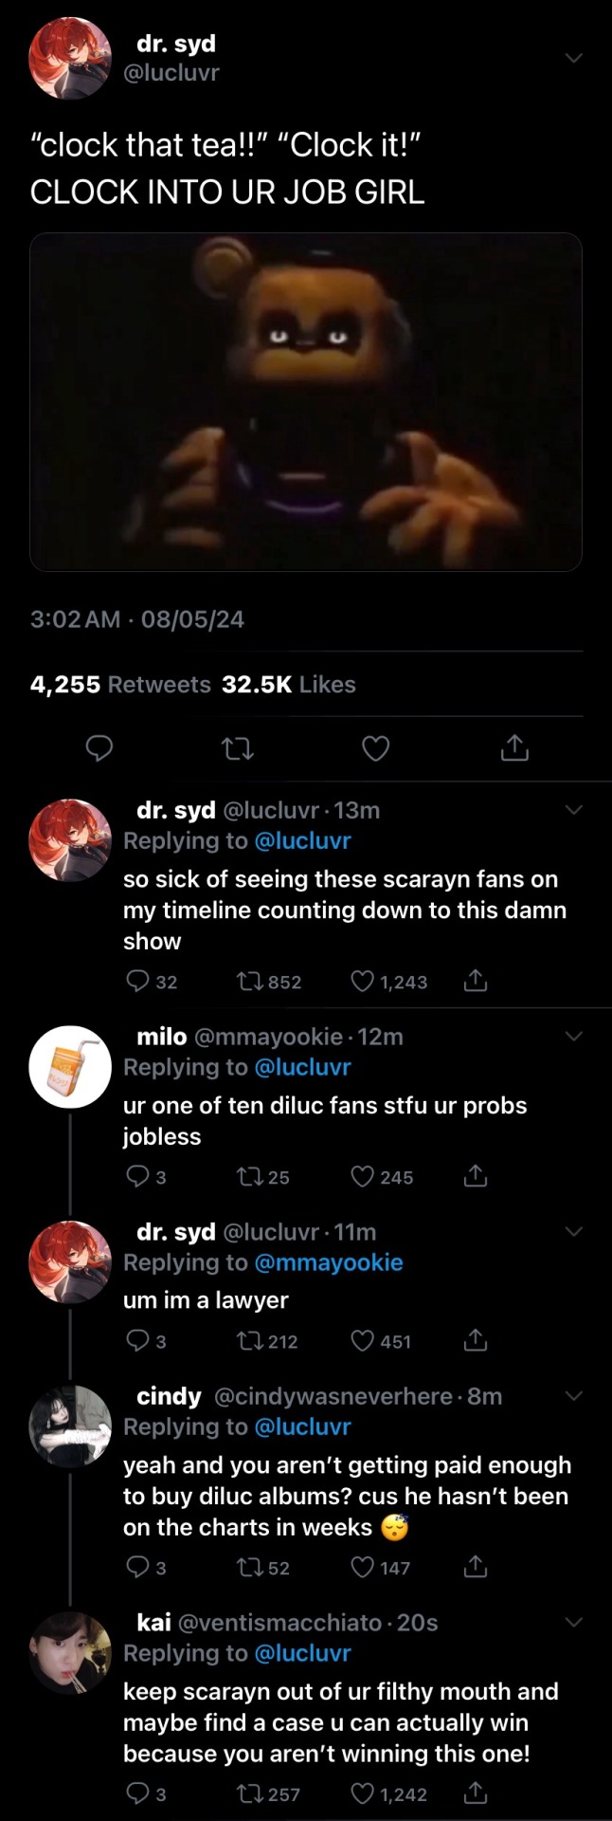This screenshot has height=1821, width=612.
Task: Reply to the main tweet via comment icon
Action: (99, 749)
